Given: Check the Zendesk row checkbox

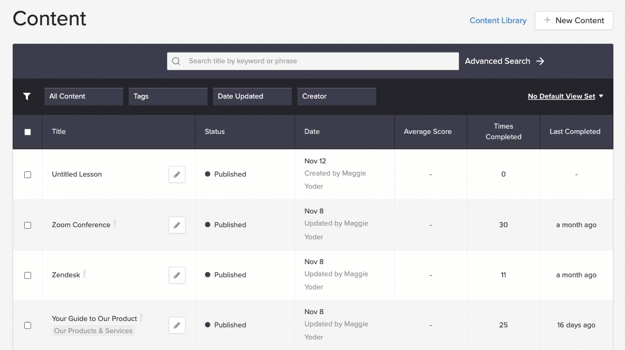Looking at the screenshot, I should 27,276.
